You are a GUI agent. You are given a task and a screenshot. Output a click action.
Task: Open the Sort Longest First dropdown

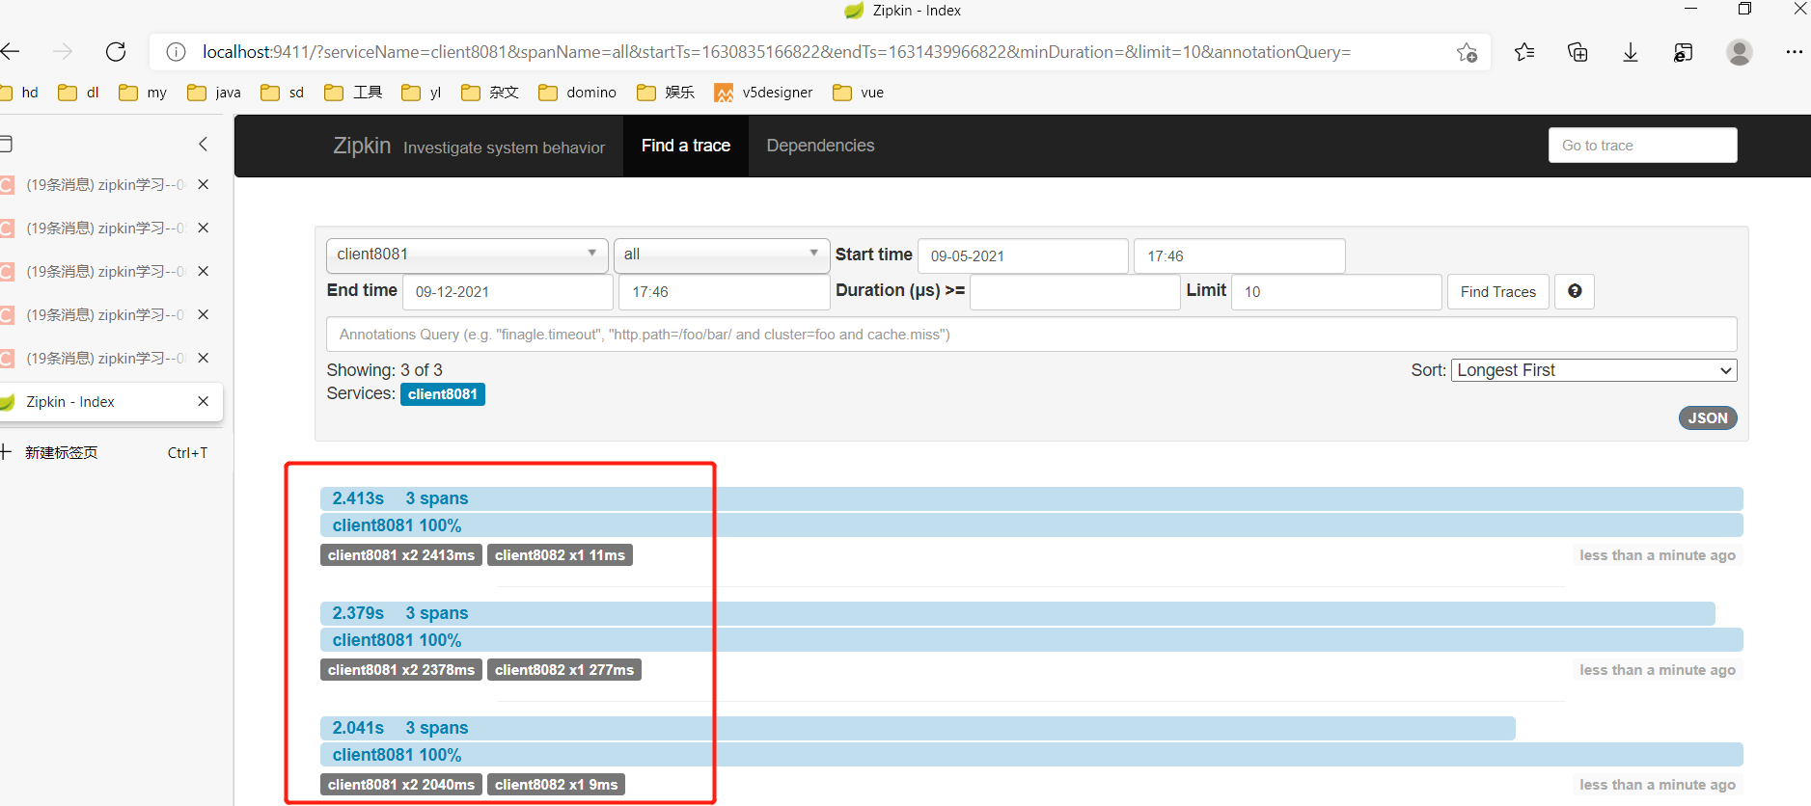pos(1594,370)
